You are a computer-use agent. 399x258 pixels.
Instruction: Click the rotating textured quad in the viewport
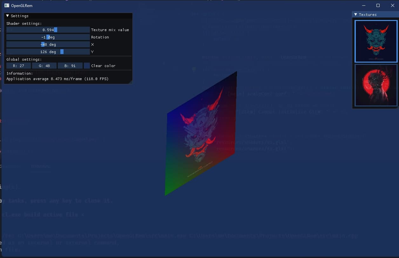pyautogui.click(x=200, y=133)
